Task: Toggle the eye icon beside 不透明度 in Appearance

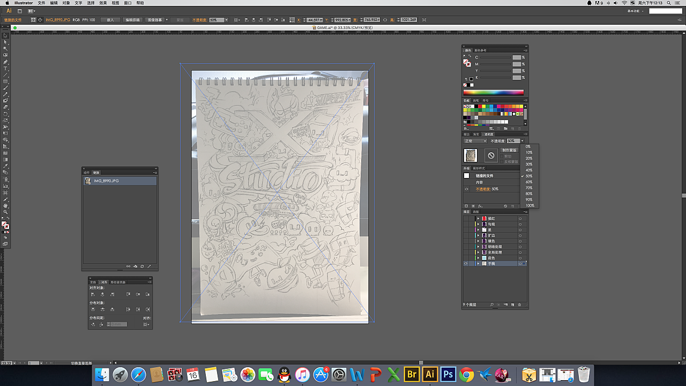Action: pyautogui.click(x=466, y=189)
